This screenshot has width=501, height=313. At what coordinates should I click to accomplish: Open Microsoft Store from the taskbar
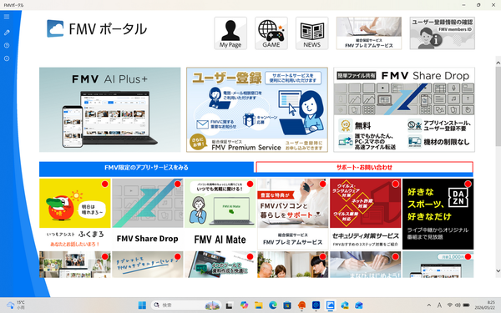point(287,305)
